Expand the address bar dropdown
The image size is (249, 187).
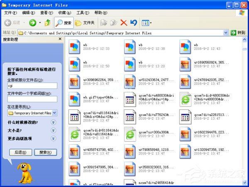(x=226, y=33)
